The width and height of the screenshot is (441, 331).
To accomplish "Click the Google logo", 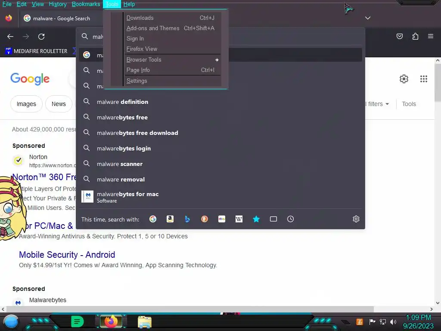I will [30, 79].
